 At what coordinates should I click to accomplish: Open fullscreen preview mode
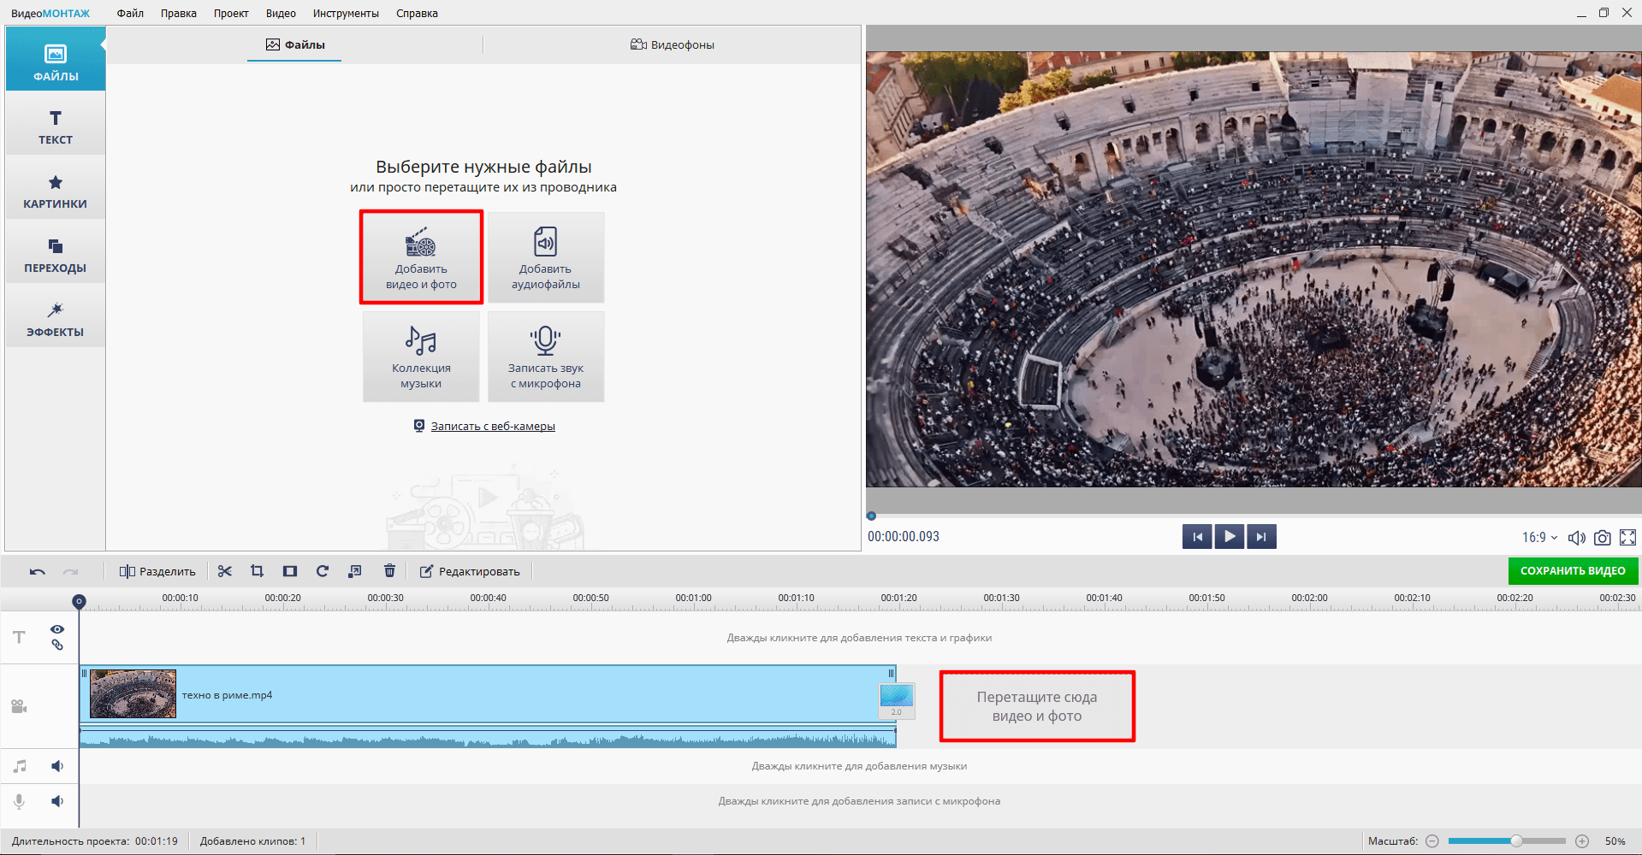1627,538
